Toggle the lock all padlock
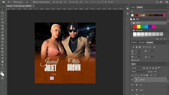This screenshot has width=169, height=95. coord(147,75)
